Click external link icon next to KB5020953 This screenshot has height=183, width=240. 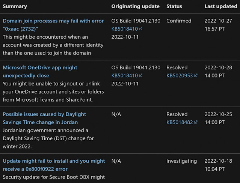tap(195, 75)
